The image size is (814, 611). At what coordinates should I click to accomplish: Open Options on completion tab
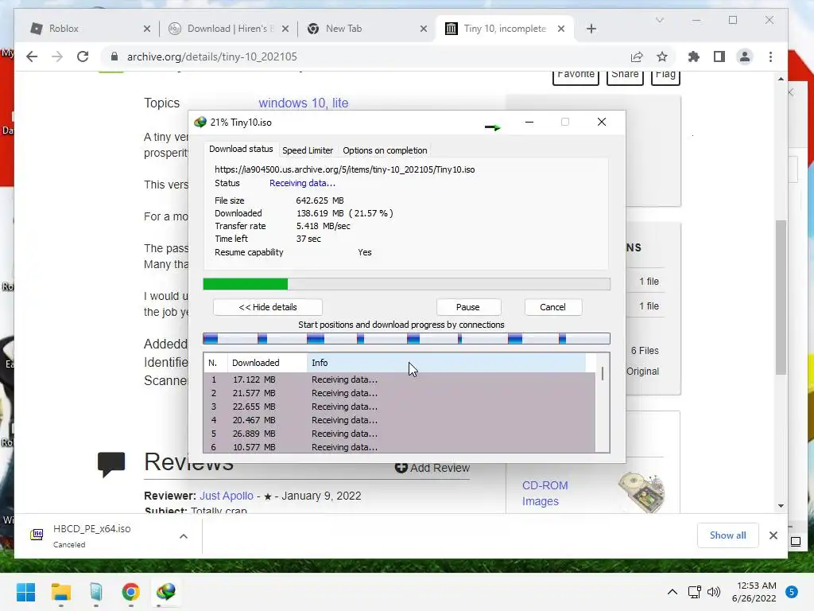pos(385,150)
